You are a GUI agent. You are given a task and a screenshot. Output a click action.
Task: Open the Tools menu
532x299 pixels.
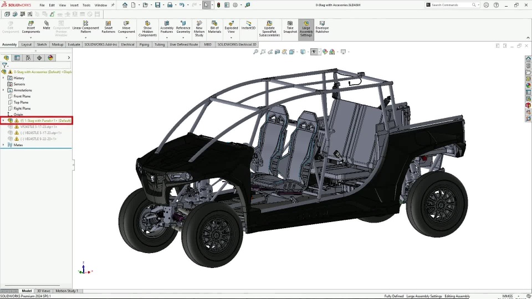tap(86, 5)
